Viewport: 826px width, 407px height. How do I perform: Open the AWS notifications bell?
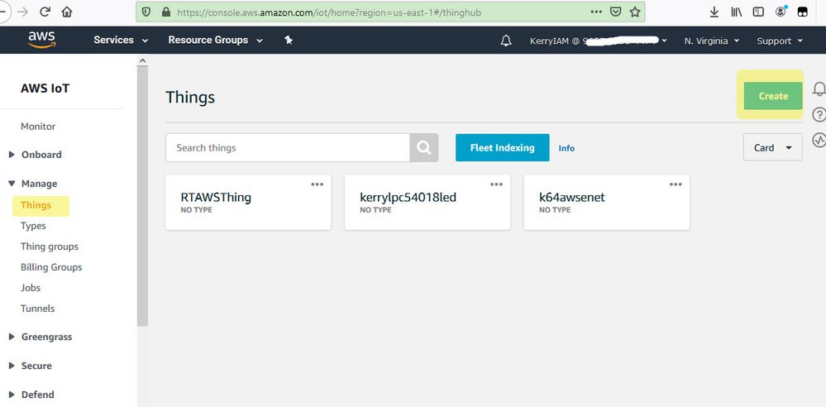(506, 41)
